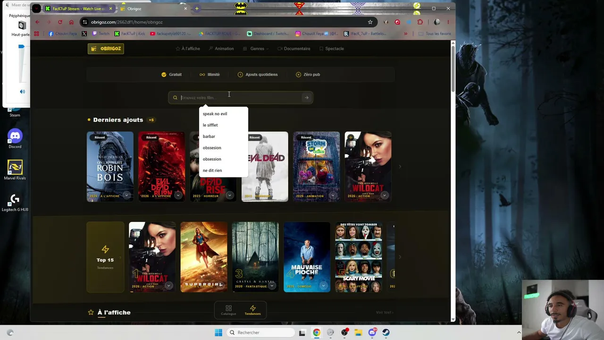The width and height of the screenshot is (604, 340).
Task: Open File Explorer from the taskbar
Action: (358, 332)
